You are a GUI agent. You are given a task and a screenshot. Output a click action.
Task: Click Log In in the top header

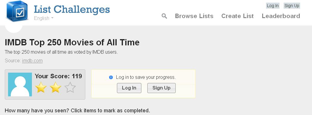tap(273, 6)
